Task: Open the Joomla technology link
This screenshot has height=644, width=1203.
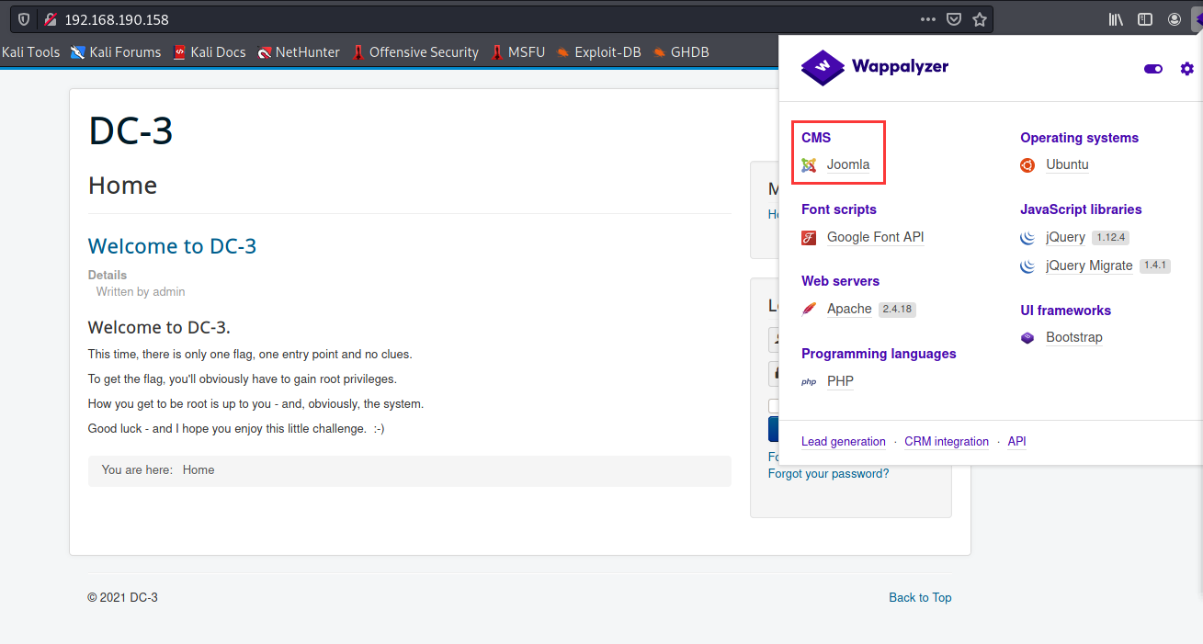Action: click(x=848, y=165)
